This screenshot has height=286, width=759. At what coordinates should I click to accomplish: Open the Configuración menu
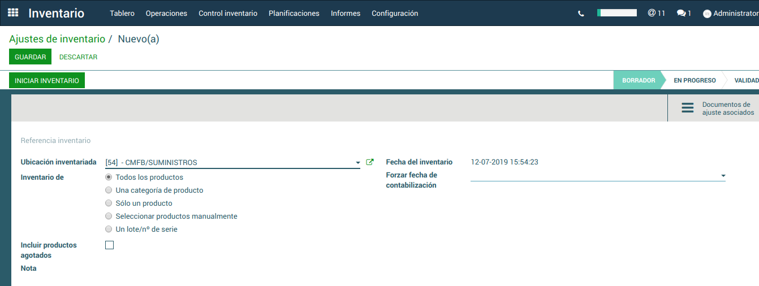[395, 13]
